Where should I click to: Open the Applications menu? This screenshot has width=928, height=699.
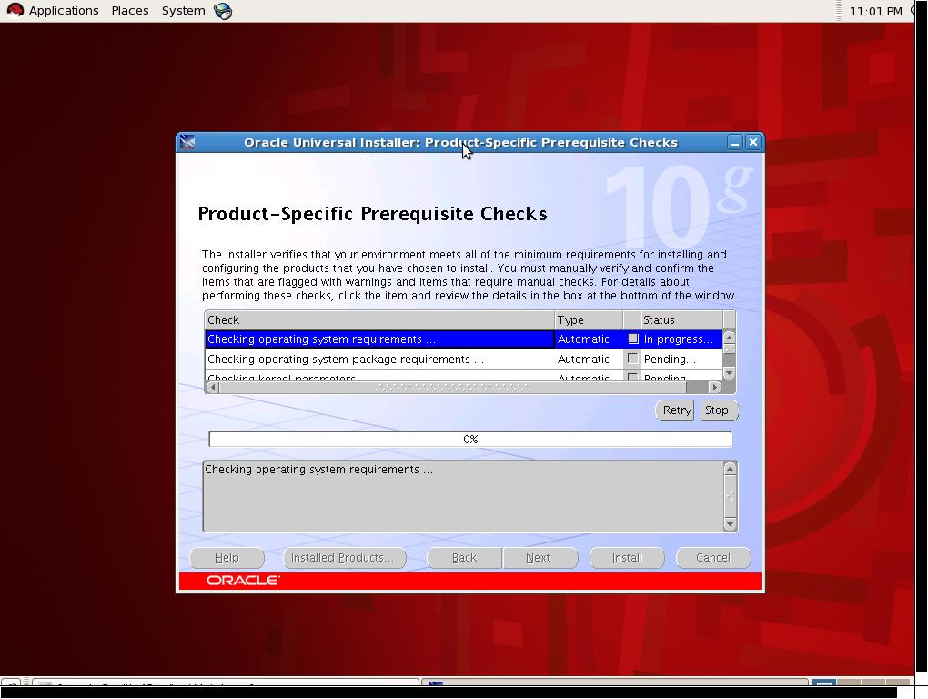(x=64, y=11)
